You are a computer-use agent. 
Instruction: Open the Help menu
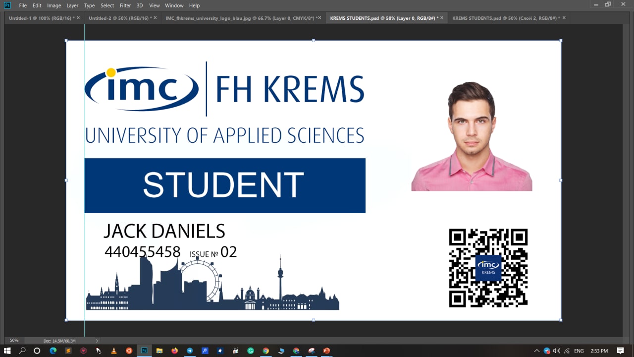tap(195, 5)
